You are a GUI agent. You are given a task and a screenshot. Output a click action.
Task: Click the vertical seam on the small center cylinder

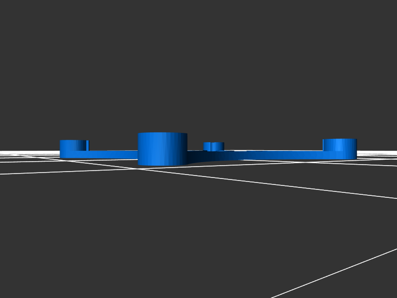[x=211, y=146]
